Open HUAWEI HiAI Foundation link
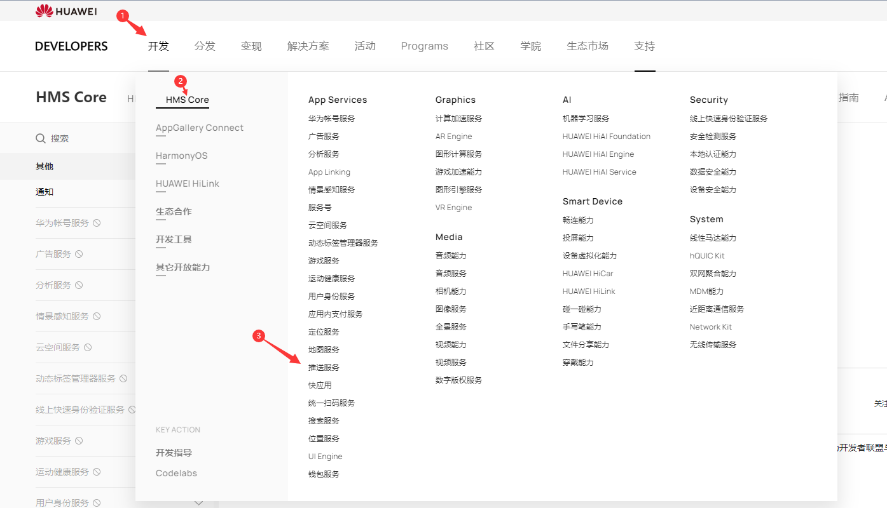This screenshot has width=887, height=508. pyautogui.click(x=607, y=137)
